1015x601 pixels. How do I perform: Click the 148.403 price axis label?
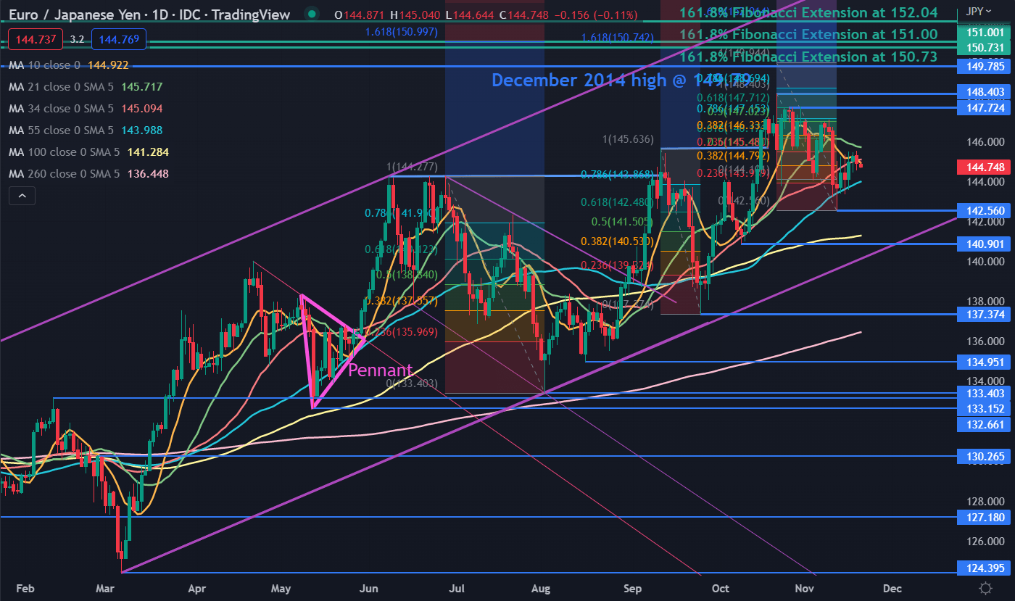pyautogui.click(x=985, y=94)
